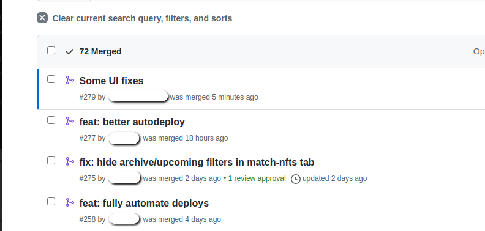Click 'updated 2 days ago' text
This screenshot has height=231, width=485.
(335, 178)
